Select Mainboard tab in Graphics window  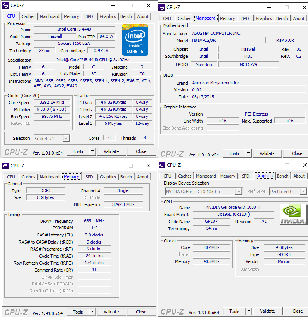pyautogui.click(x=206, y=176)
